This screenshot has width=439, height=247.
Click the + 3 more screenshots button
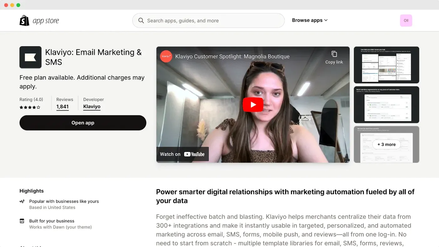[387, 145]
